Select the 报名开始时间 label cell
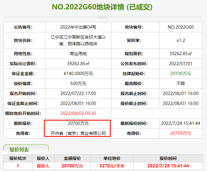The width and height of the screenshot is (207, 171). 24,93
